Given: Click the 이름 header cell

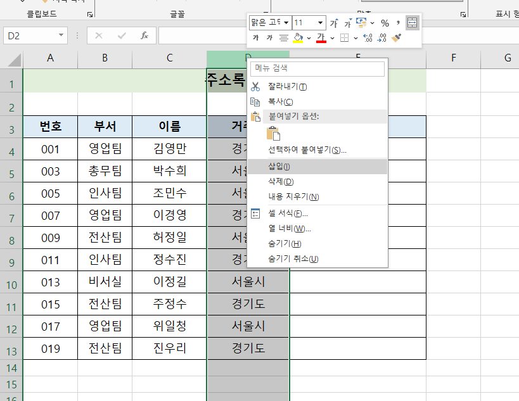Looking at the screenshot, I should [169, 127].
